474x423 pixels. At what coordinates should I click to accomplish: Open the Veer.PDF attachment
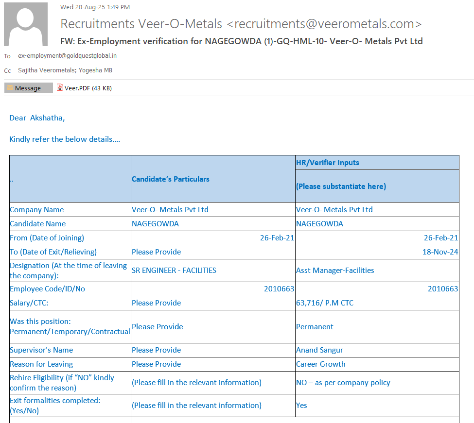point(84,88)
